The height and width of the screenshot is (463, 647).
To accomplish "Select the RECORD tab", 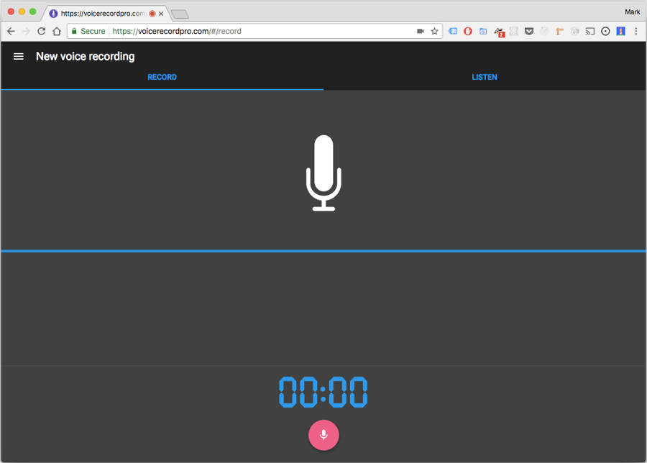I will pyautogui.click(x=162, y=77).
